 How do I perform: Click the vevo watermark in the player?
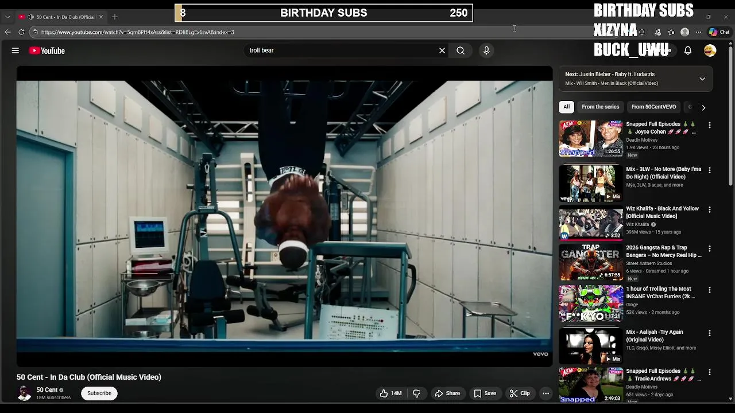[540, 354]
